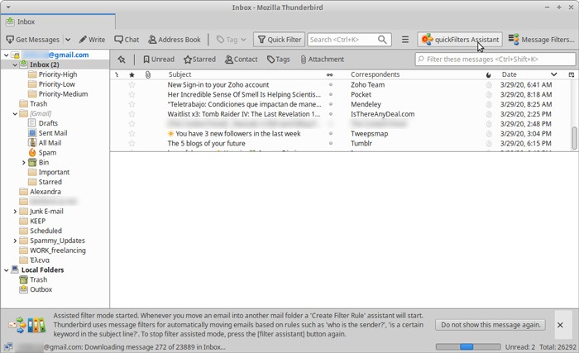Image resolution: width=579 pixels, height=353 pixels.
Task: Filter by Contact messages
Action: point(242,60)
